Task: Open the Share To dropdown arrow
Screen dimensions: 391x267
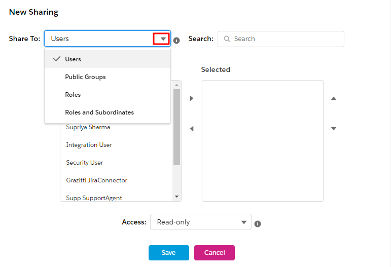Action: tap(163, 39)
